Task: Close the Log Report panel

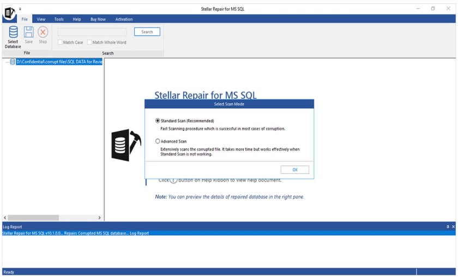Action: [453, 226]
